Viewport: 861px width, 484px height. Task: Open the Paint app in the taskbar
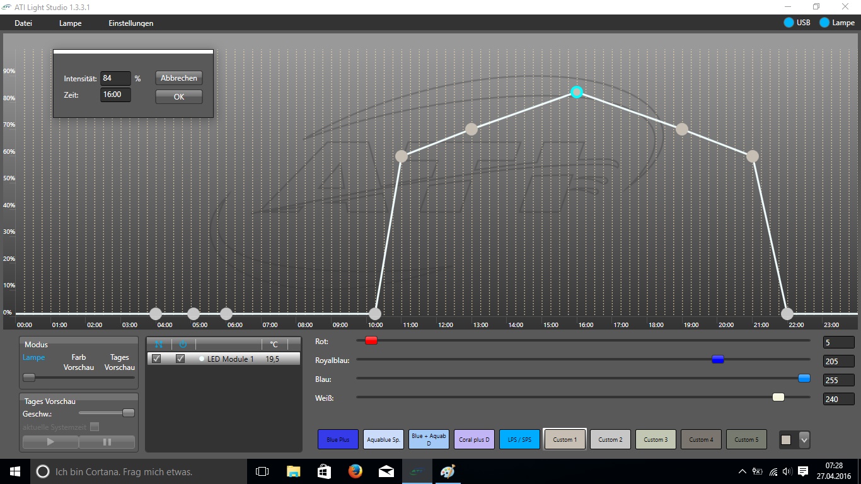(447, 471)
